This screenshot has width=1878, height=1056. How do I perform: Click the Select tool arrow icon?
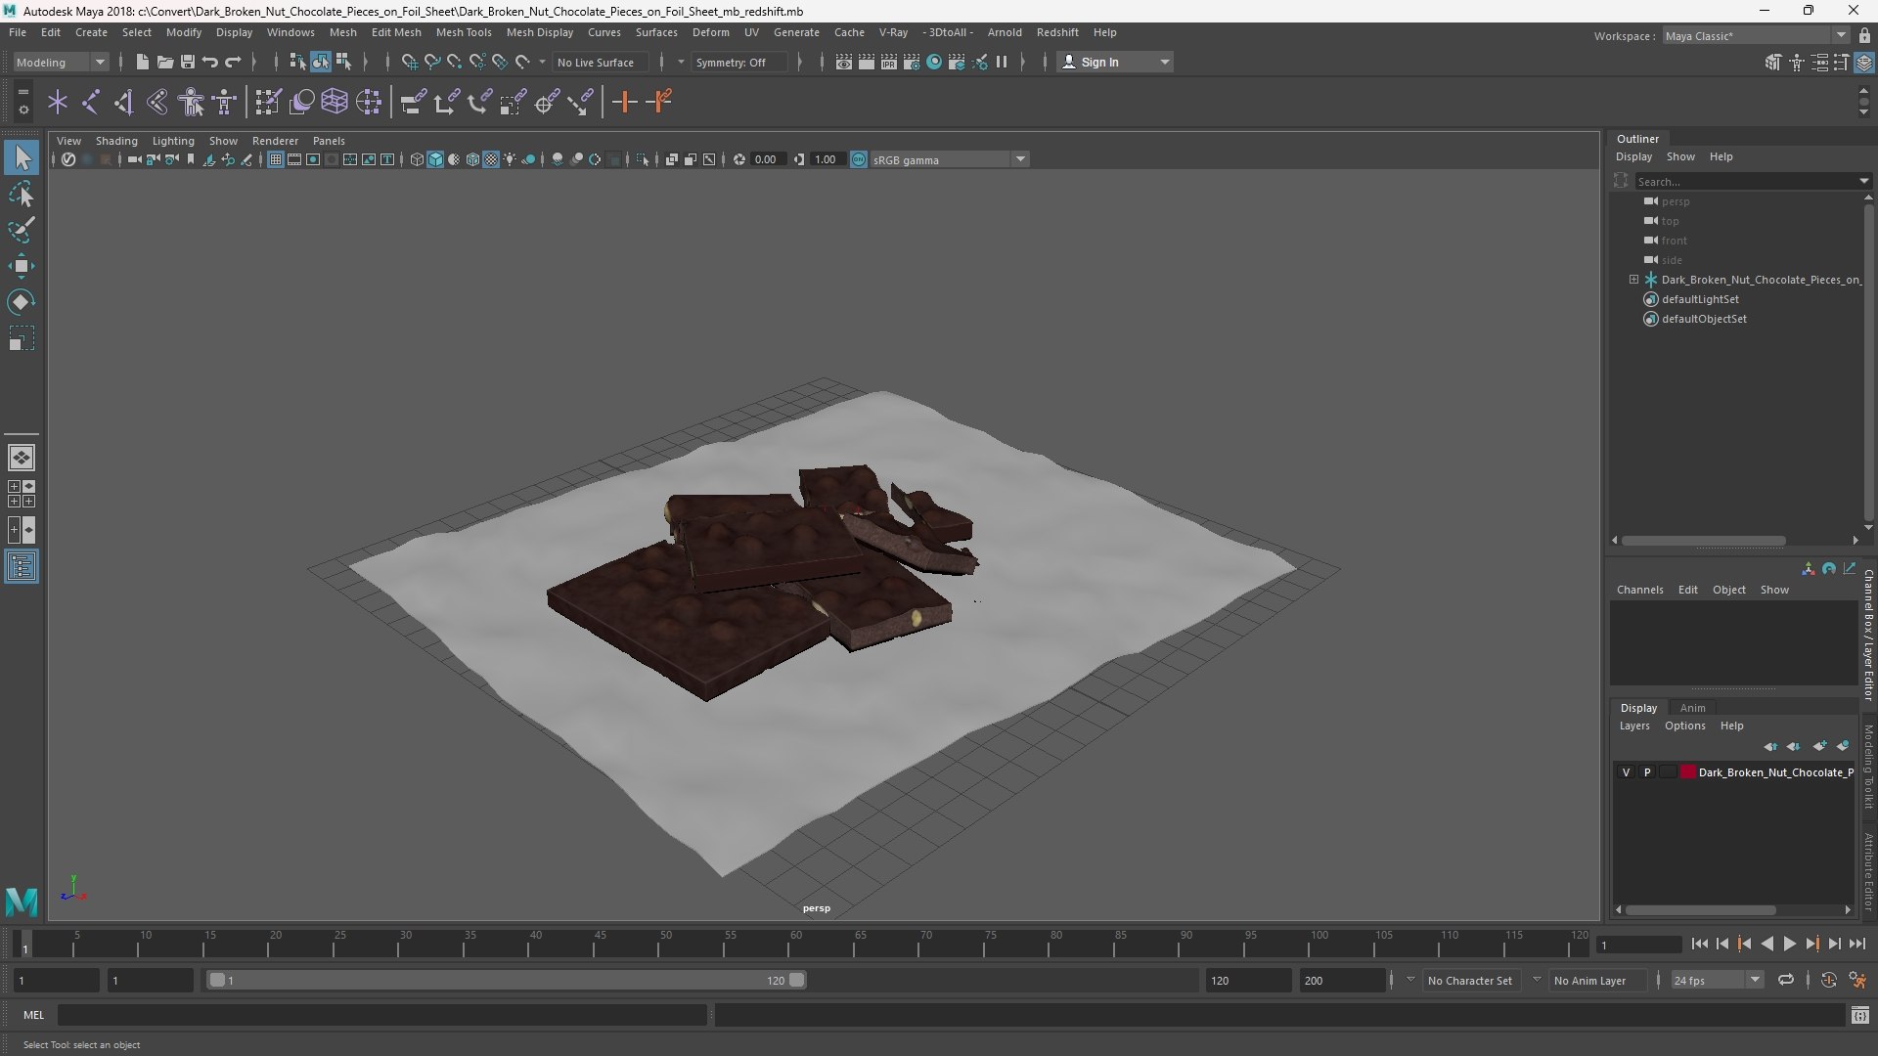click(22, 157)
